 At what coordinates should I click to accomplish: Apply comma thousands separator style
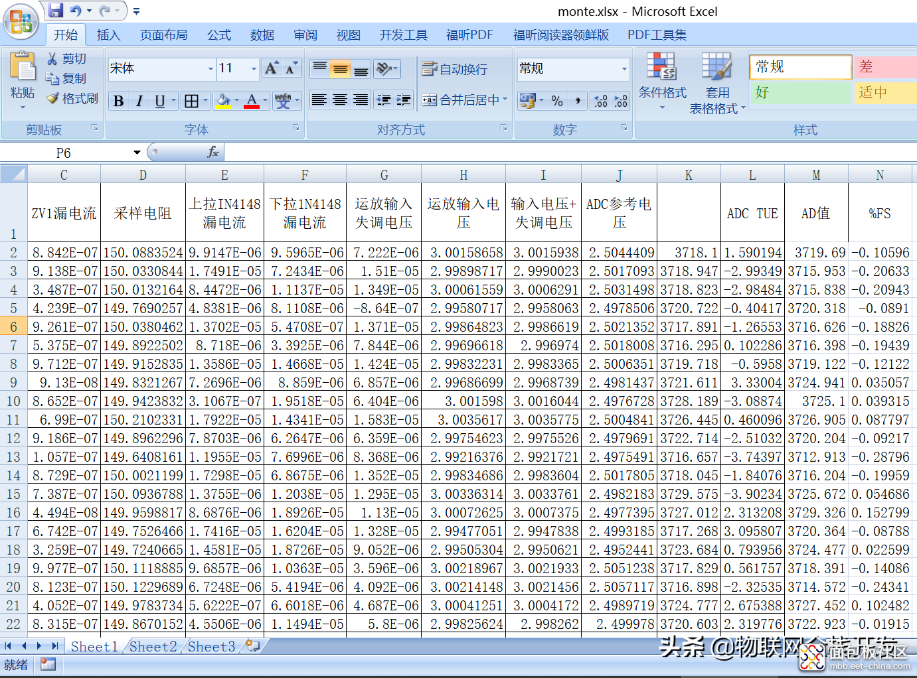(578, 101)
